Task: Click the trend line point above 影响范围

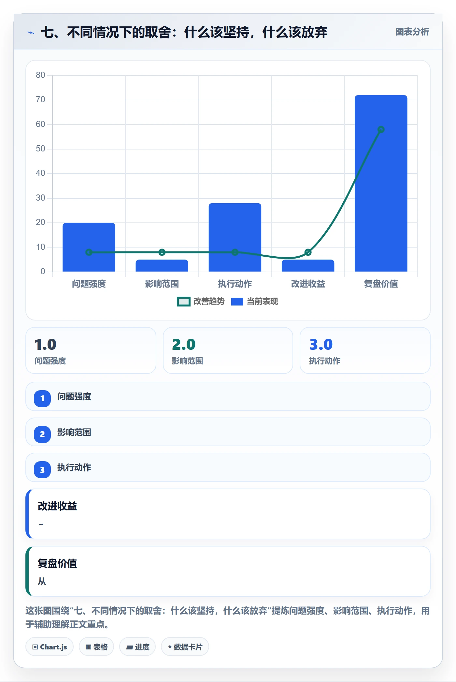Action: [162, 252]
